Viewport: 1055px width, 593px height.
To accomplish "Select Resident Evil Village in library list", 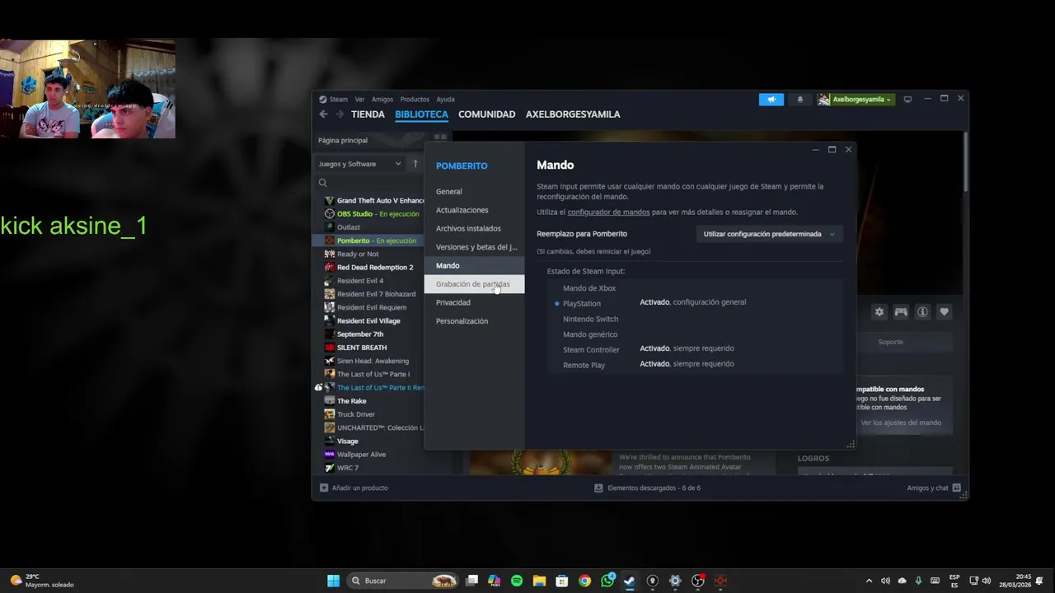I will click(x=368, y=320).
